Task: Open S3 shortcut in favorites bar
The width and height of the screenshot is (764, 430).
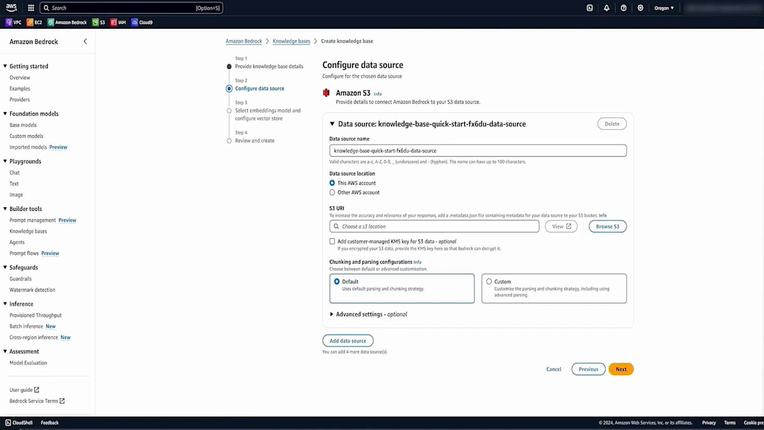Action: point(99,22)
